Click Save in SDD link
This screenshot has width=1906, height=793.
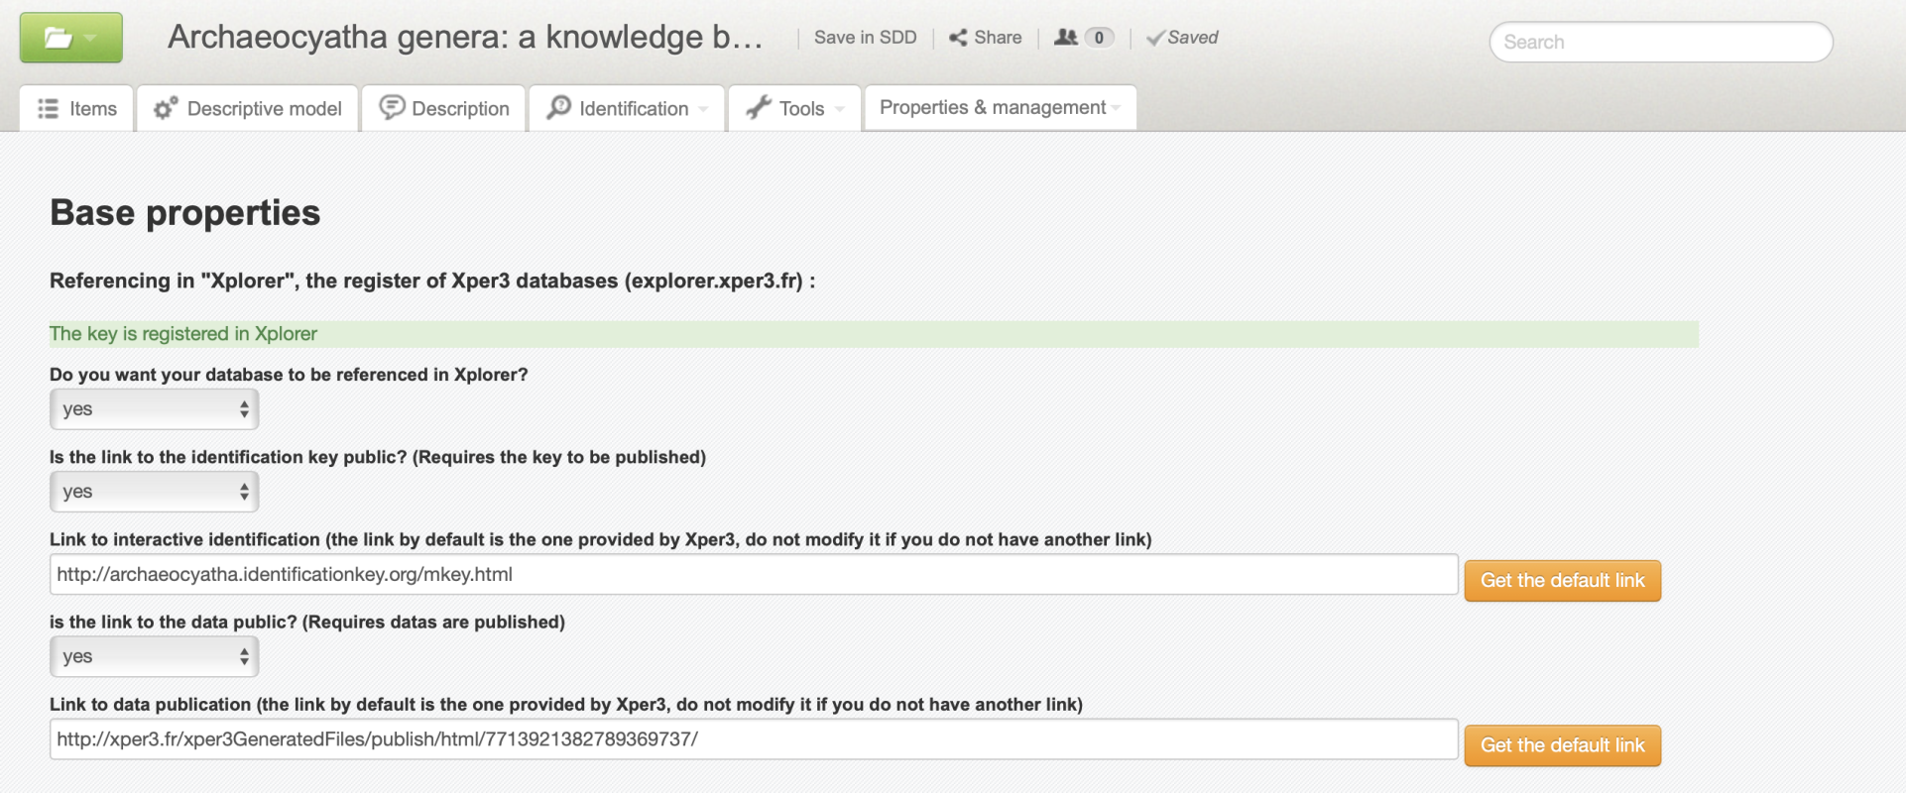[865, 38]
